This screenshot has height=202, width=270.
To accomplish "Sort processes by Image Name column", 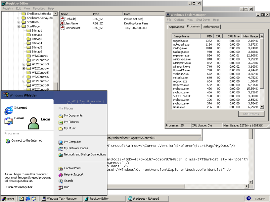I will pos(186,36).
